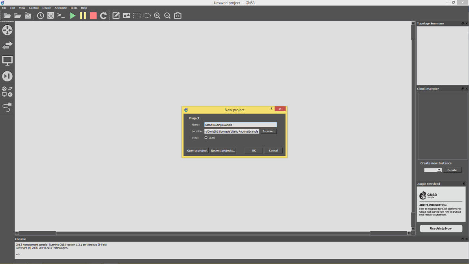Open console to all devices icon
Image resolution: width=469 pixels, height=264 pixels.
[x=61, y=15]
